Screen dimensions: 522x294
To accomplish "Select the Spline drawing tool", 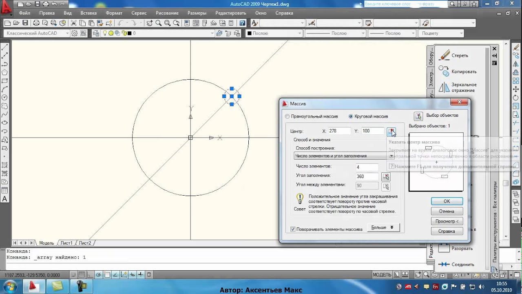I will coord(5,114).
